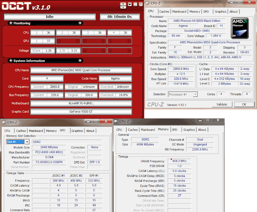Collapse the System Information section arrow
Viewport: 257px width, 212px height.
(x=80, y=61)
